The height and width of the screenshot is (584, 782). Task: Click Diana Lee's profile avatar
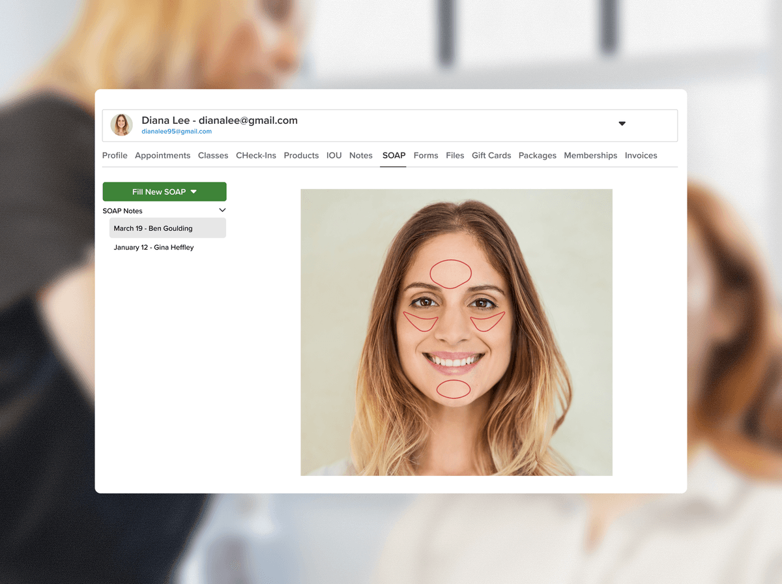click(x=121, y=124)
